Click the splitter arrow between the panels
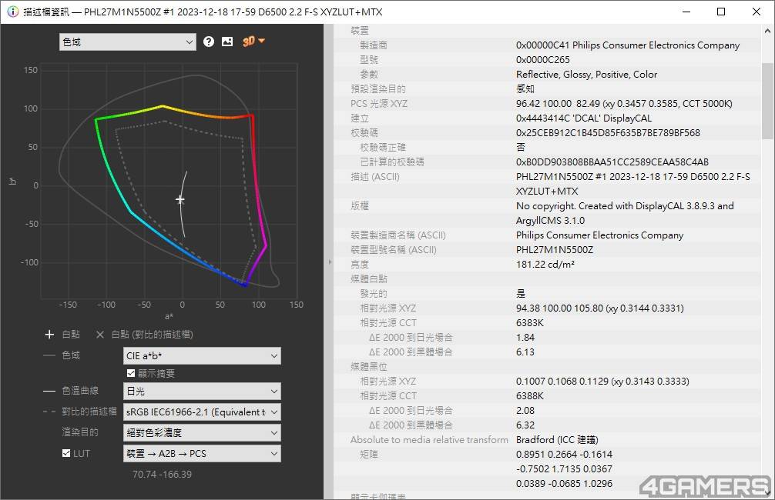 coord(329,262)
